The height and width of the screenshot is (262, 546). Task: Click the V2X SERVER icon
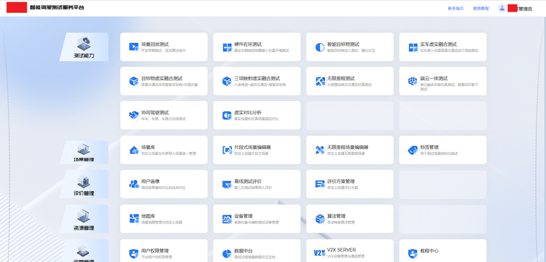319,253
